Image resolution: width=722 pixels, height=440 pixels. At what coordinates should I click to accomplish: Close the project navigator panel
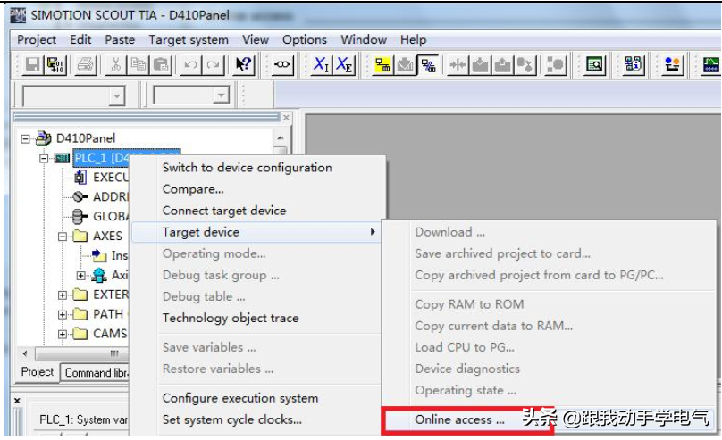coord(286,117)
